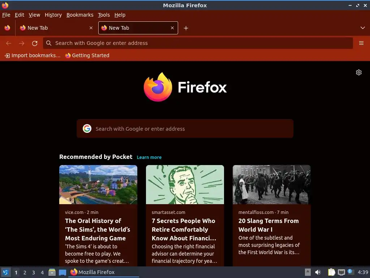370x278 pixels.
Task: Click the clock showing 4:39
Action: [363, 272]
